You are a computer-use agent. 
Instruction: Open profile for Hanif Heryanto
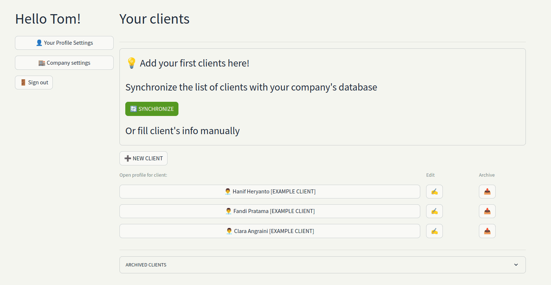270,192
